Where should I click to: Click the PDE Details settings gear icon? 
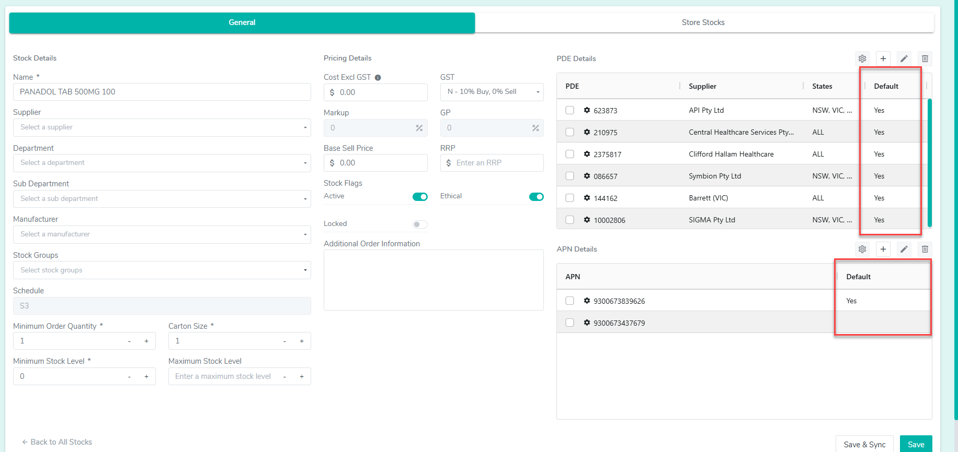[862, 58]
